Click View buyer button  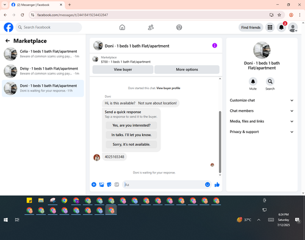(123, 70)
